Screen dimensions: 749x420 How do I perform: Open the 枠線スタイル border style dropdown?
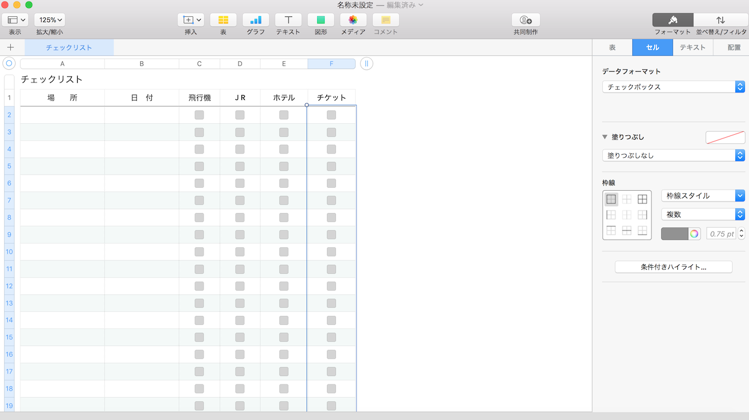point(703,196)
